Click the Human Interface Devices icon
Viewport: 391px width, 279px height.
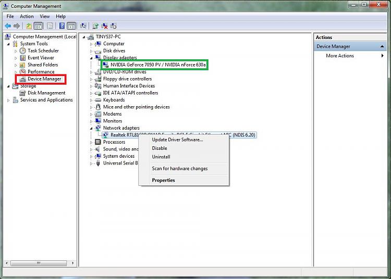coord(98,86)
